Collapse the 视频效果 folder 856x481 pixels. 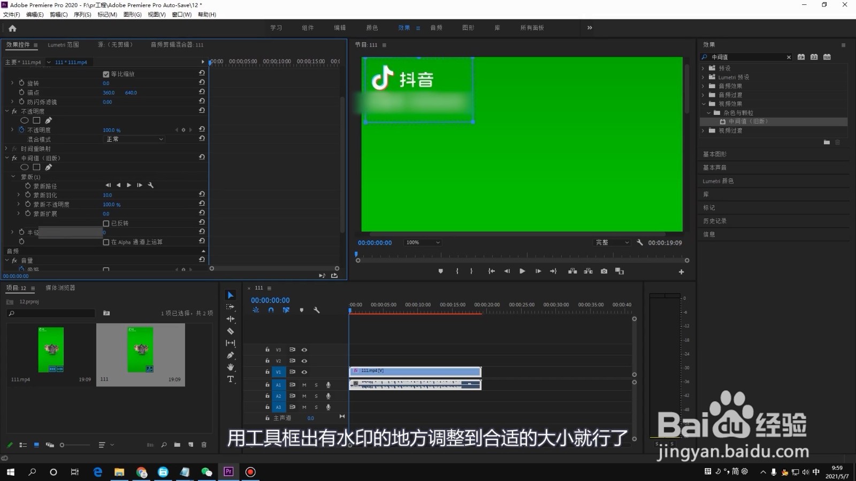point(704,104)
